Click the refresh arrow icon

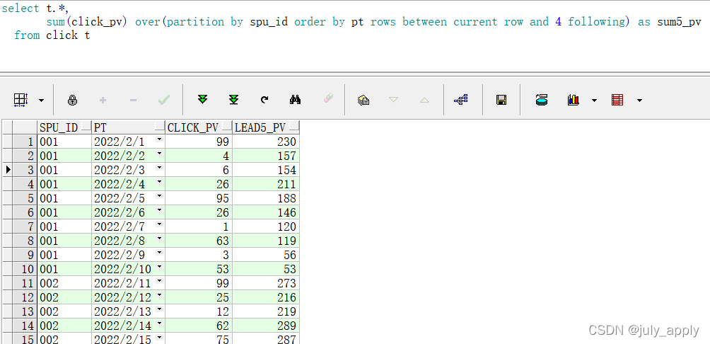[264, 100]
